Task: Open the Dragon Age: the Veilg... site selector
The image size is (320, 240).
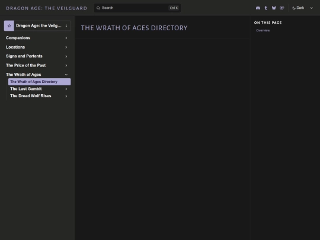Action: (37, 25)
